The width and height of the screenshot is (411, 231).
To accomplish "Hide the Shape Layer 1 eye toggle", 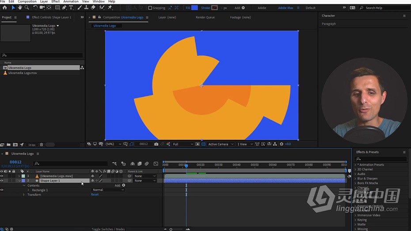I will point(2,181).
